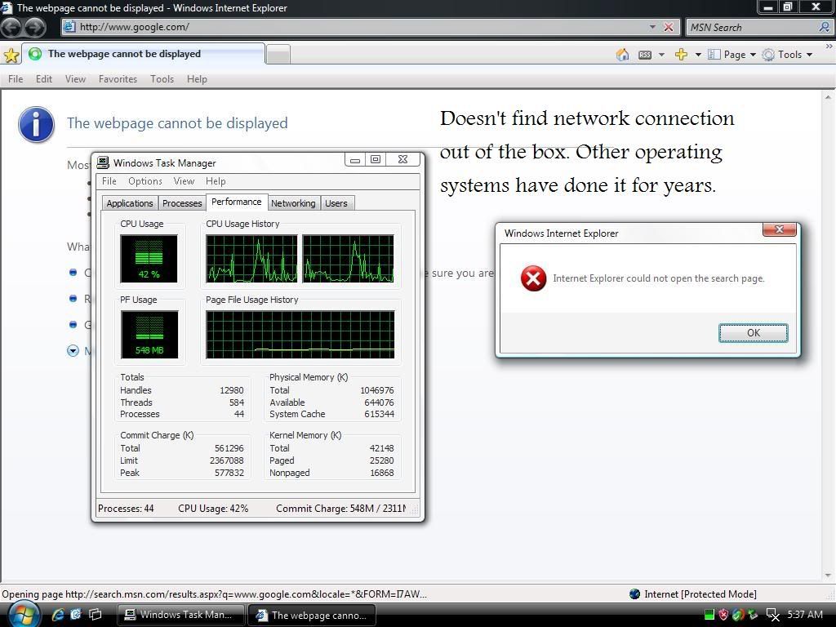Click the red error icon in the dialog
The width and height of the screenshot is (836, 627).
point(533,278)
